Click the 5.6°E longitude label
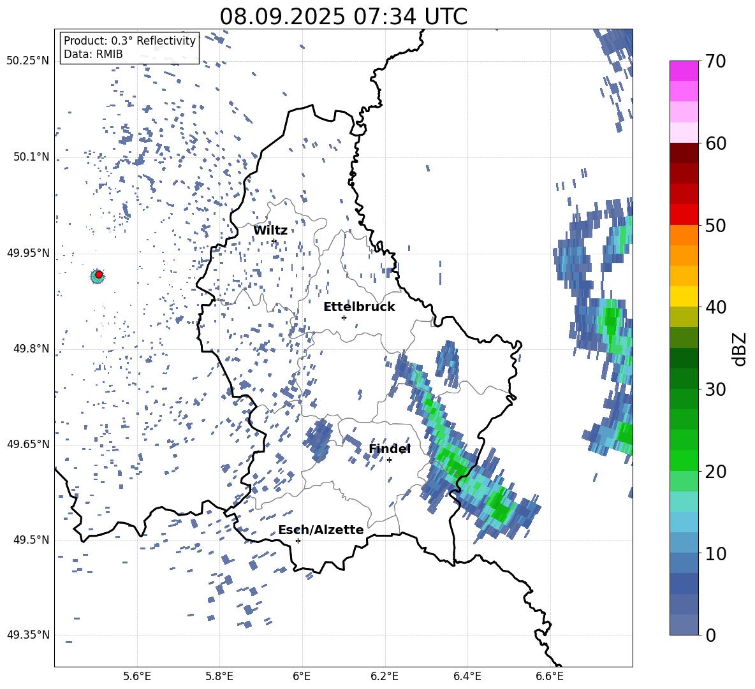The image size is (755, 689). point(137,677)
